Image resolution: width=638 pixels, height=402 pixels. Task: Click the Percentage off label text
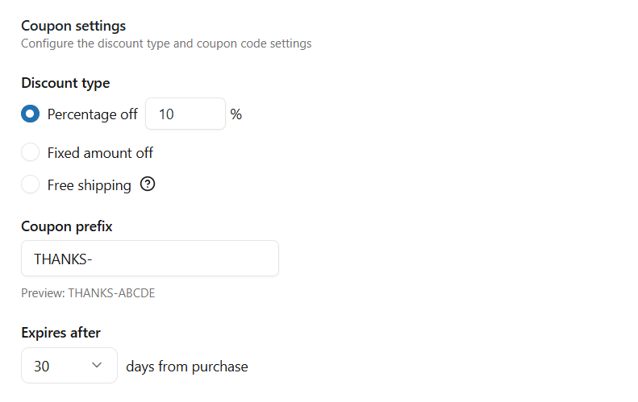93,114
